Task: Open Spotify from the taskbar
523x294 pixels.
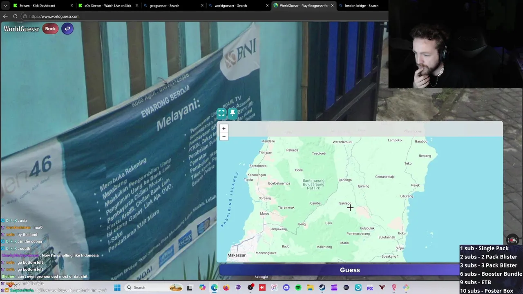Action: pyautogui.click(x=298, y=288)
